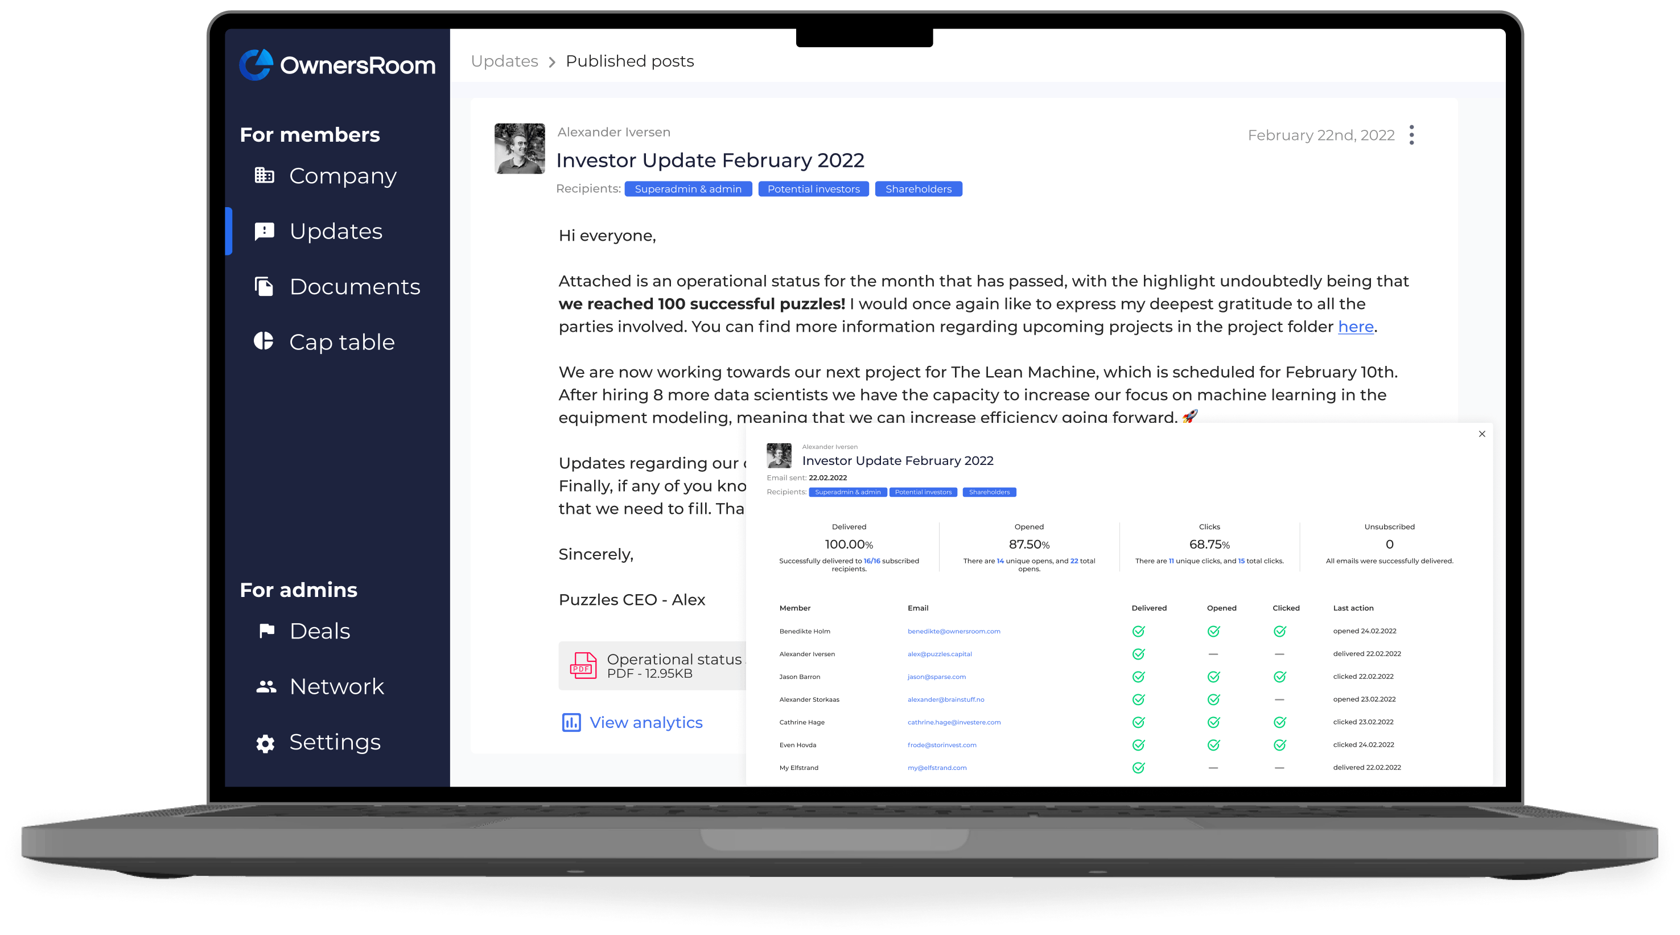
Task: Click Cathrine Hage's opened checkmark
Action: [1213, 722]
